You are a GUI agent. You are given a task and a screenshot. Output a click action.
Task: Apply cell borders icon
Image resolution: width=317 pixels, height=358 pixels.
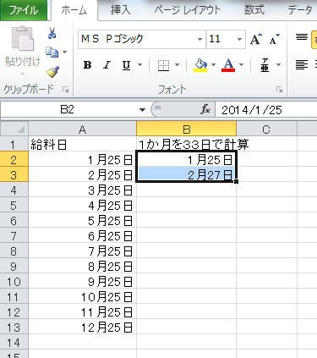(x=163, y=65)
